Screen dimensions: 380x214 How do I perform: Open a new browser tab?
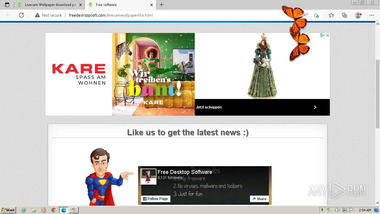(x=161, y=5)
